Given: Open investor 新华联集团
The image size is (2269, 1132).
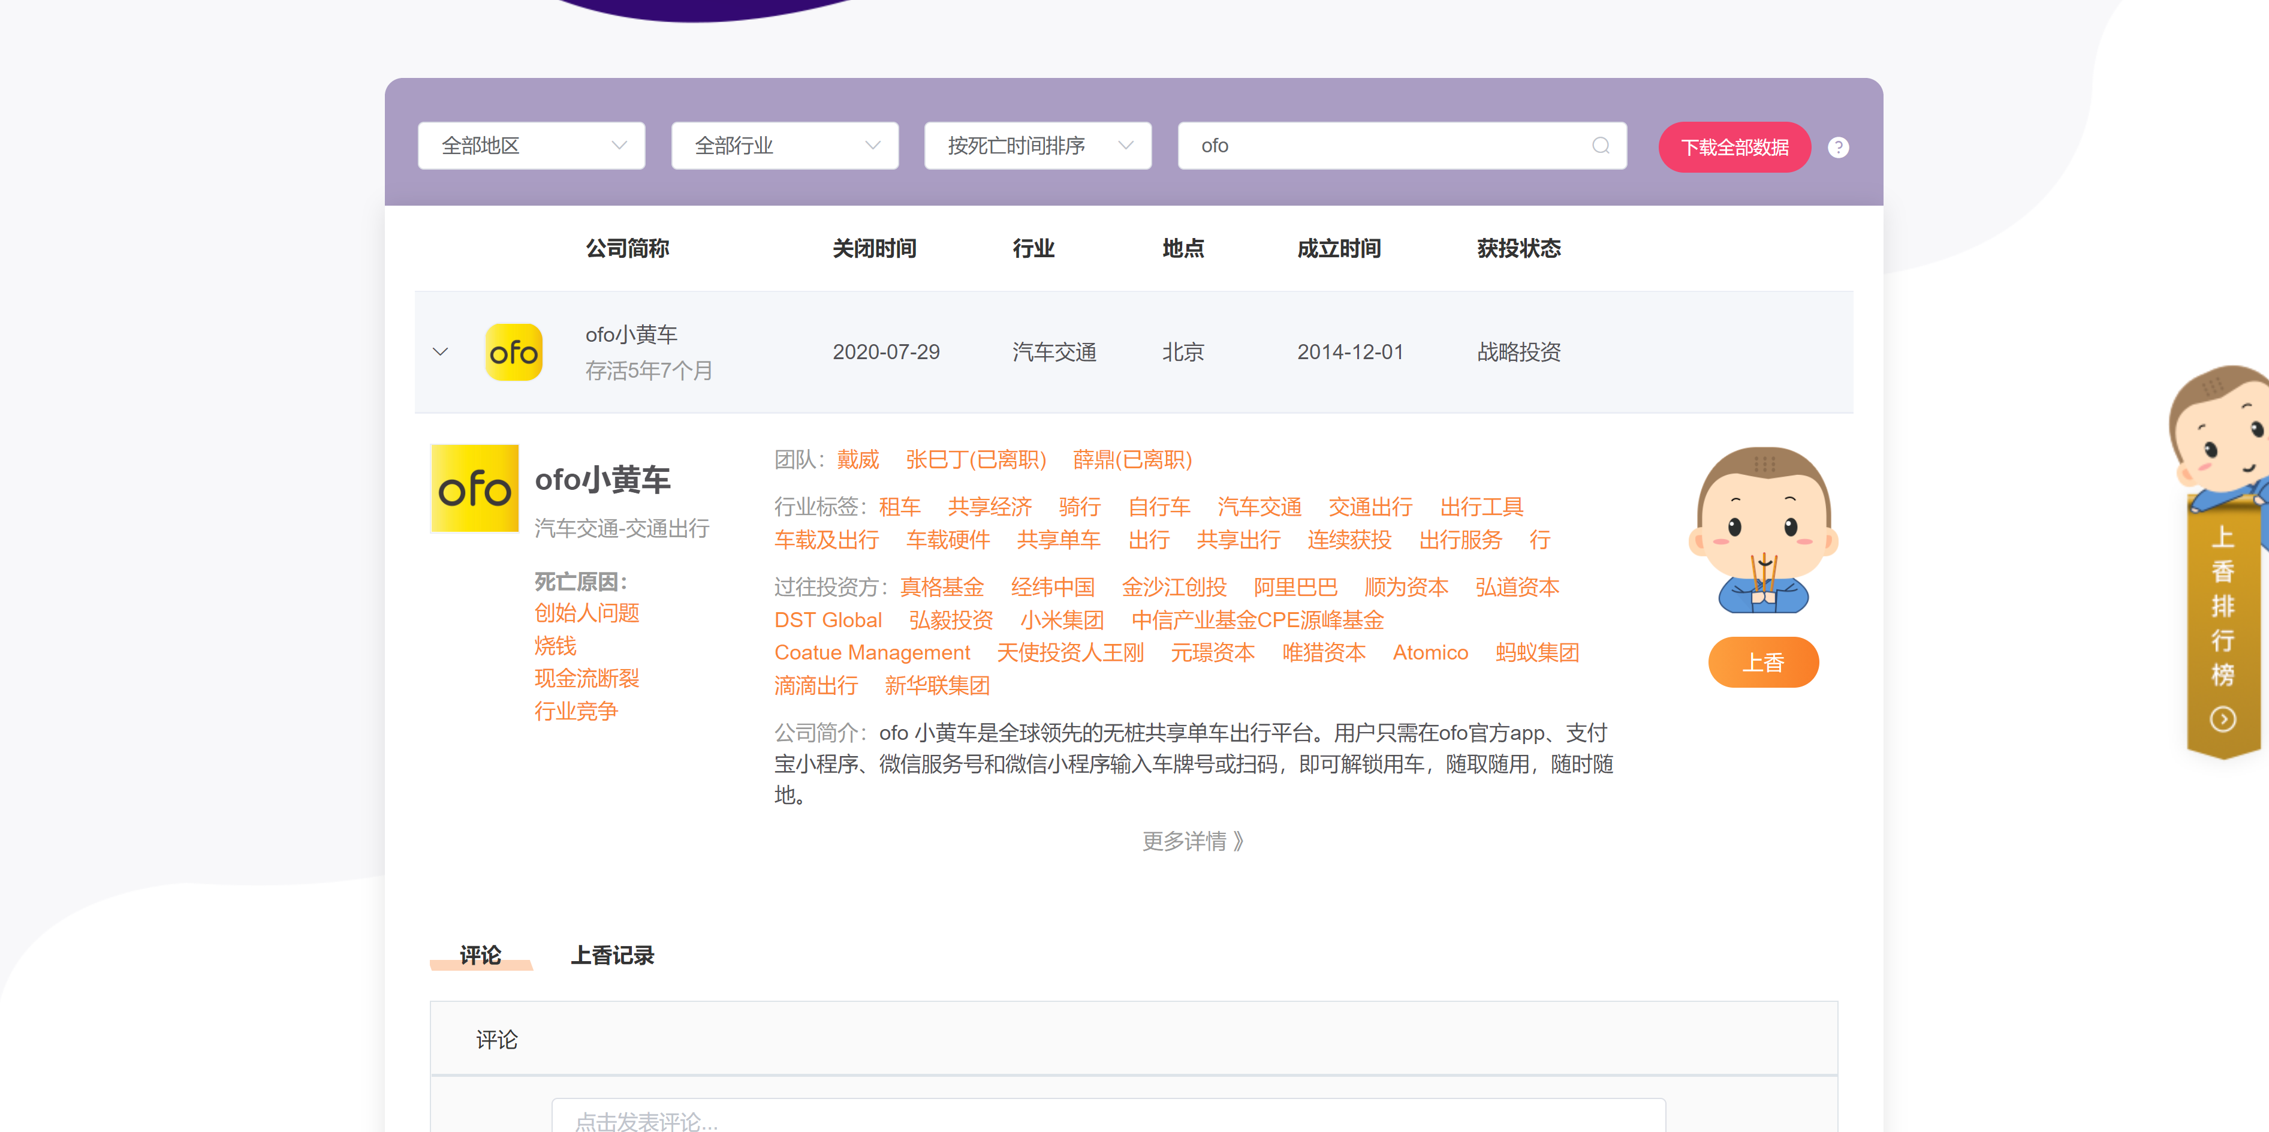Looking at the screenshot, I should tap(938, 687).
